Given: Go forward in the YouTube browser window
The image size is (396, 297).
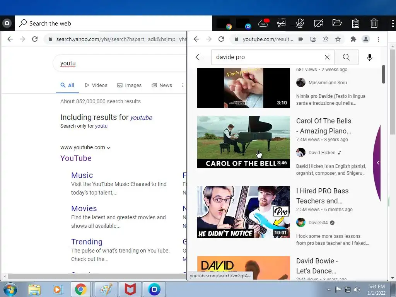Looking at the screenshot, I should pyautogui.click(x=209, y=39).
